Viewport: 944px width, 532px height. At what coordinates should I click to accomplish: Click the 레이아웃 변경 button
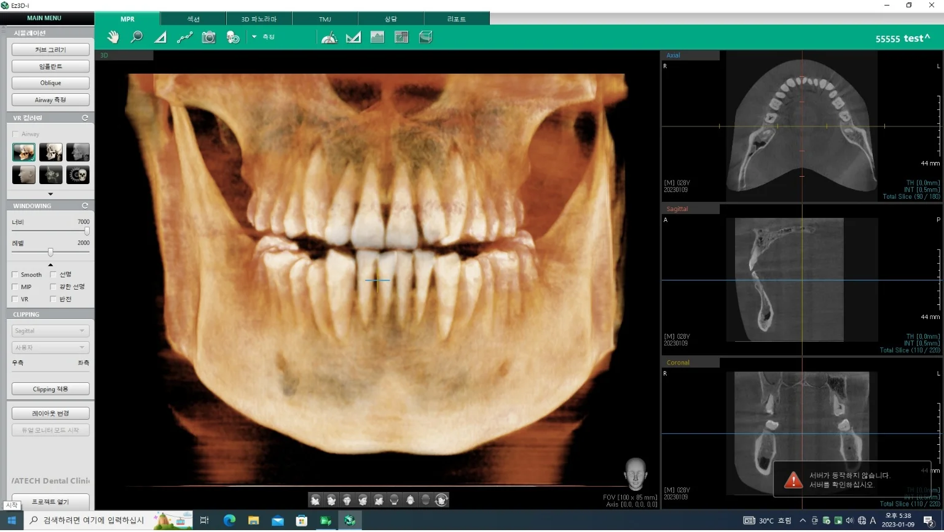[50, 414]
